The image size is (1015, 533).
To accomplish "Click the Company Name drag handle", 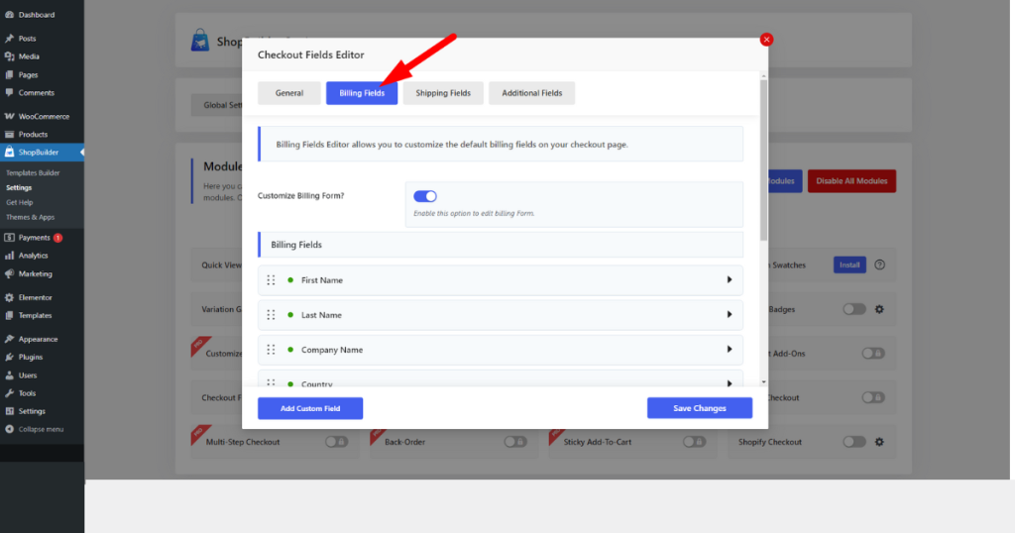I will click(272, 350).
